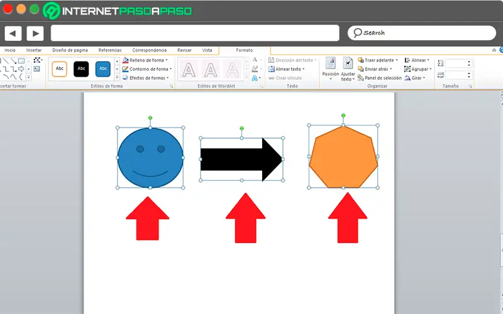Click the Agrupar icon

pyautogui.click(x=407, y=69)
